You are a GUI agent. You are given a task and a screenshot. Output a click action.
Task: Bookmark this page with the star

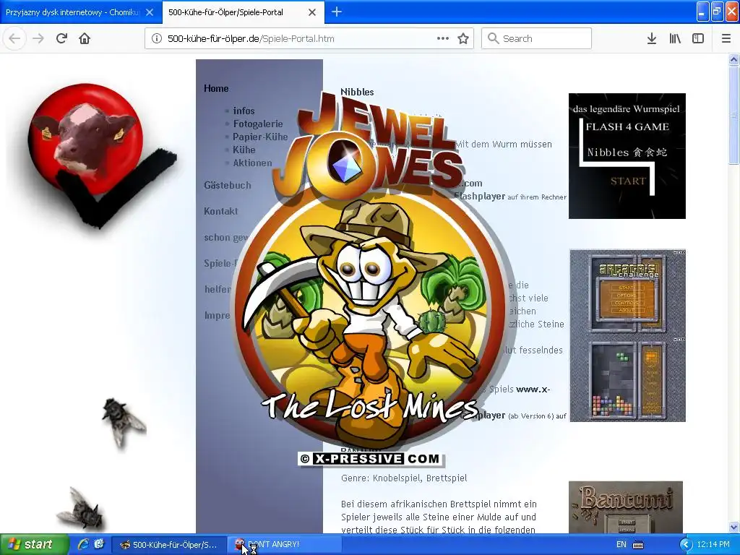pos(463,39)
